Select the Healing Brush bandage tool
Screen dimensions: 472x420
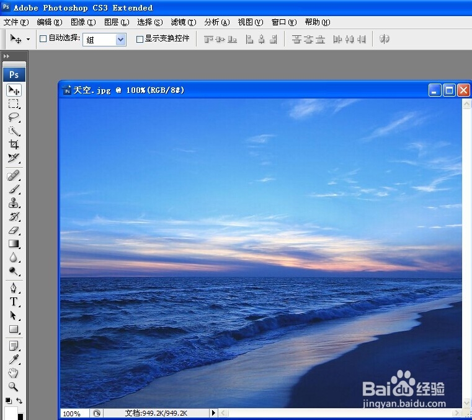14,175
